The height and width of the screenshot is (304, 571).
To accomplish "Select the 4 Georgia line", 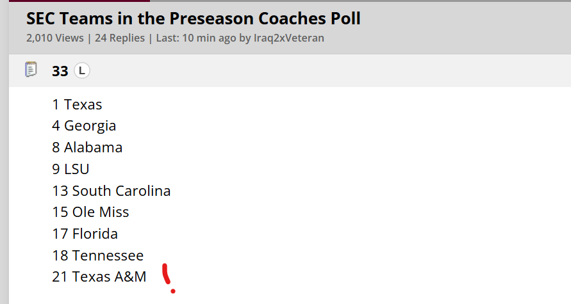I will 84,126.
